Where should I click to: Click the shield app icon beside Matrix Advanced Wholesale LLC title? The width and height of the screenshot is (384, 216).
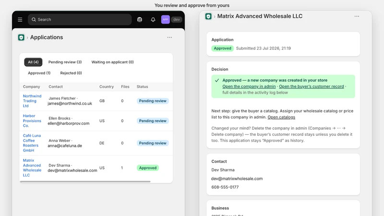tap(208, 16)
